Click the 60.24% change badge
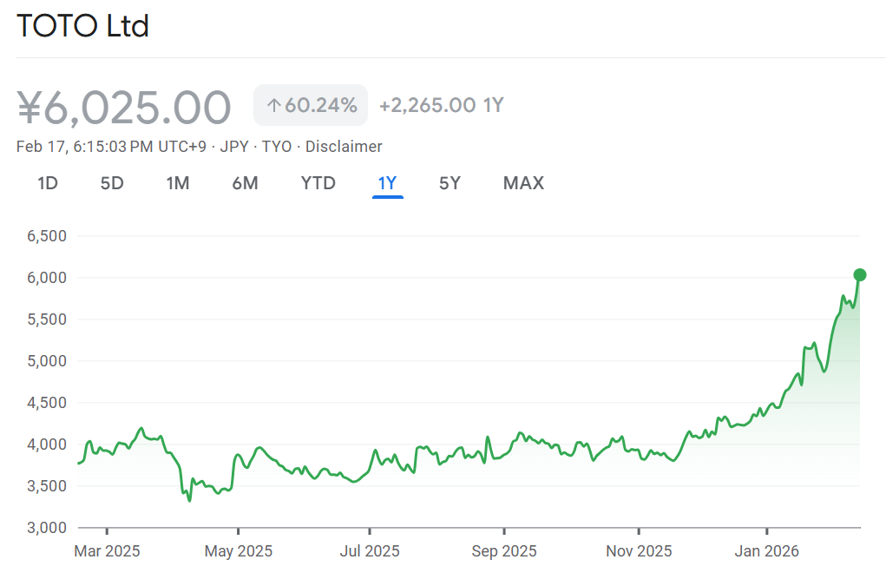Viewport: 886px width, 586px height. pyautogui.click(x=311, y=106)
